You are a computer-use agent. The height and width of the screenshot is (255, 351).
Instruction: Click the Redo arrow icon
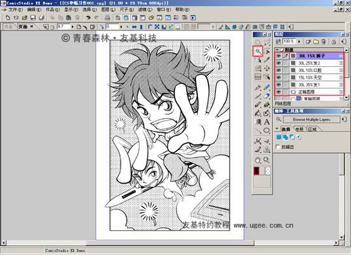[x=96, y=18]
